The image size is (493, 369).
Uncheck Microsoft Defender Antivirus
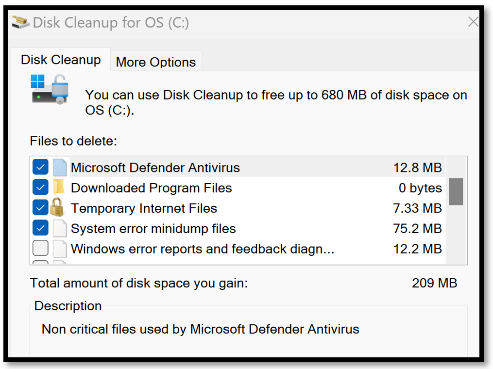(40, 167)
